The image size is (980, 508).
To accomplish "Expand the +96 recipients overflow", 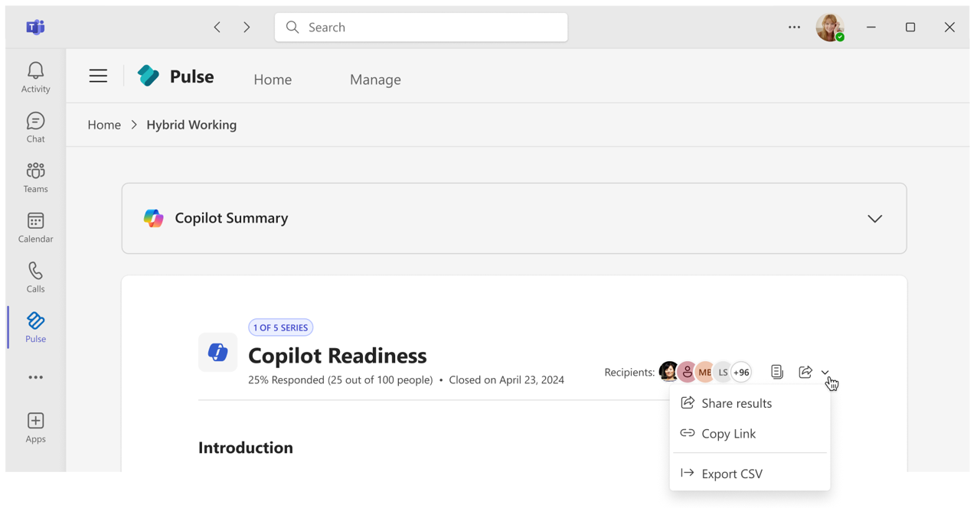I will point(740,372).
